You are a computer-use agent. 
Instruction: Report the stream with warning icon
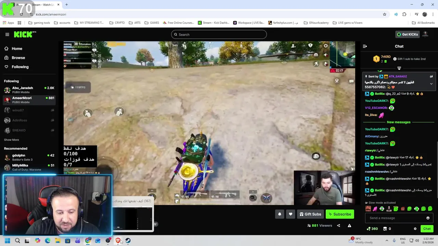tap(349, 225)
